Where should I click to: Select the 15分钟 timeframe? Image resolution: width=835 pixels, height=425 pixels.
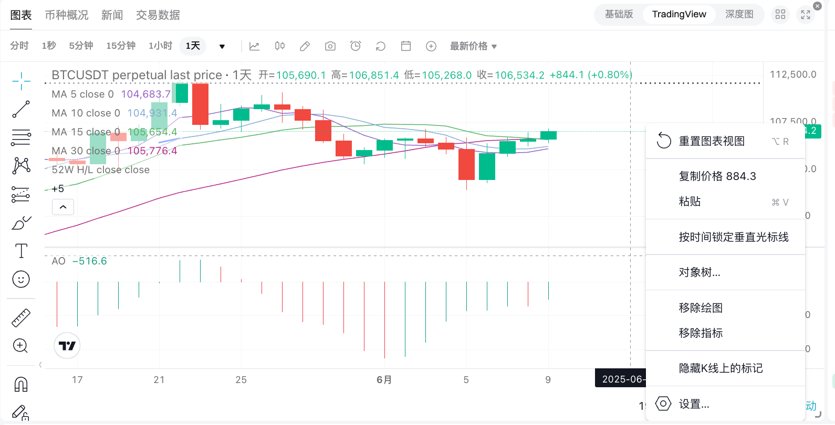[121, 46]
